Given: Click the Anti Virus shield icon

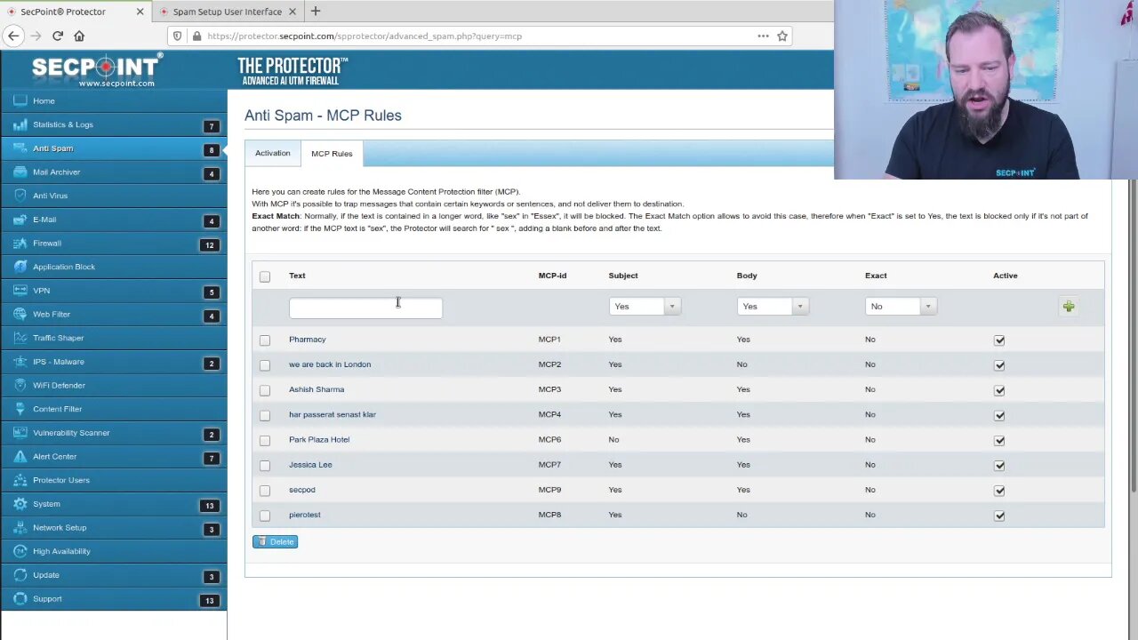Looking at the screenshot, I should pos(20,196).
